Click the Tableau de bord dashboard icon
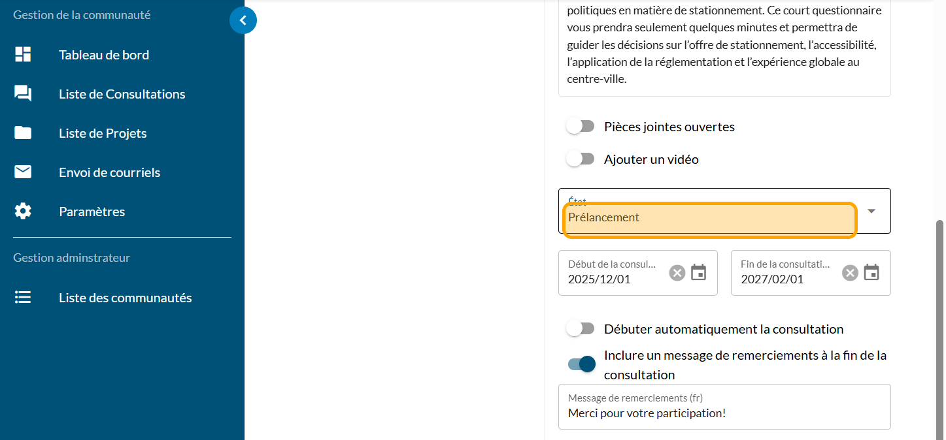 point(23,55)
